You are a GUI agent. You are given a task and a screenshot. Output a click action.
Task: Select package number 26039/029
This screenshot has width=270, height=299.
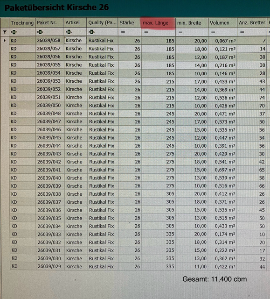[49, 267]
